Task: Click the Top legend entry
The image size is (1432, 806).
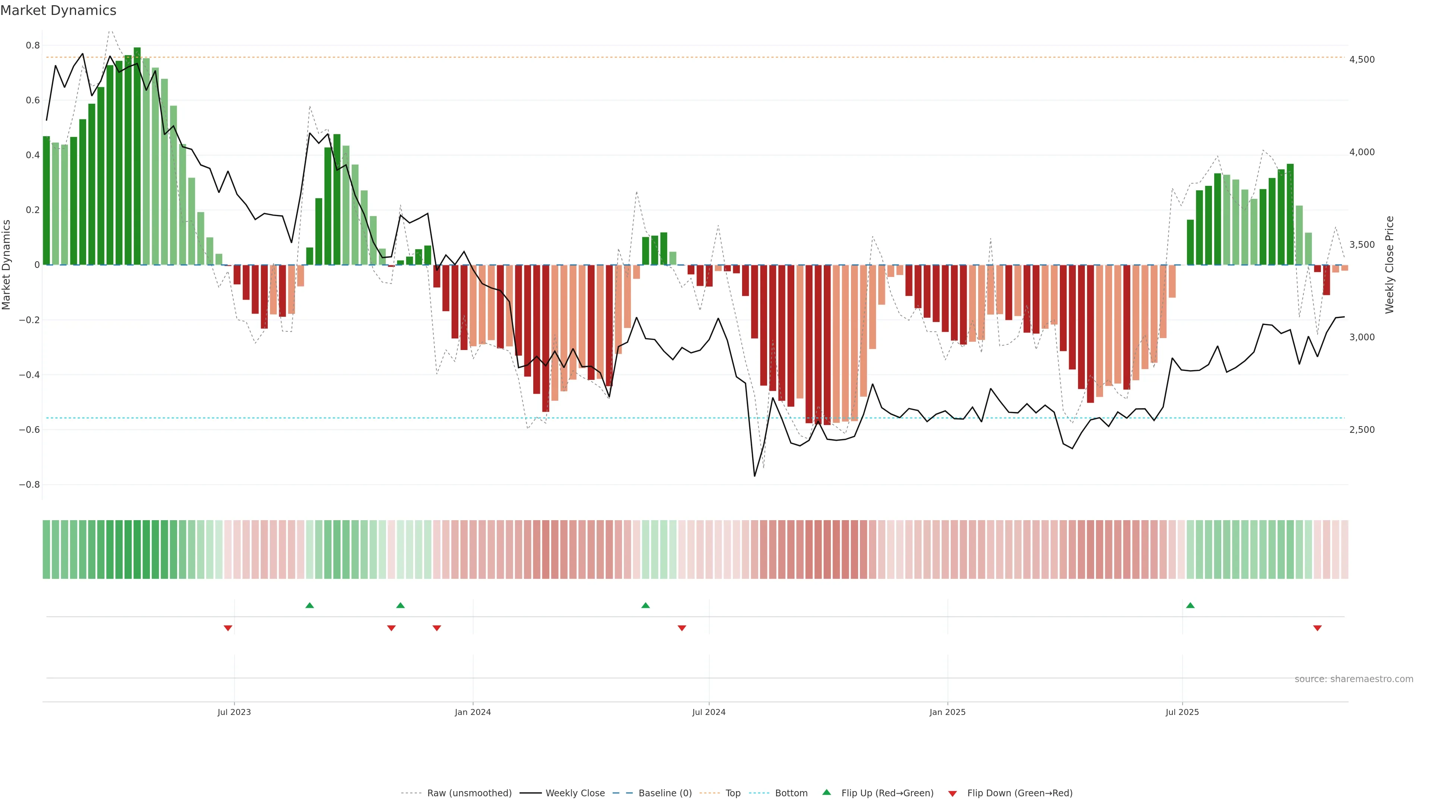Action: 733,793
